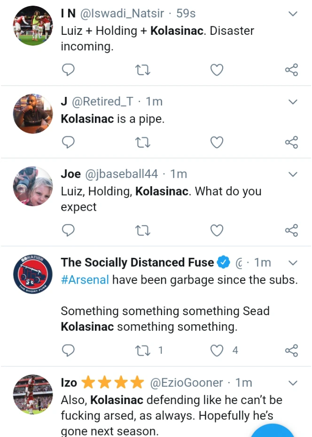Reply to the 'Kolasinac is a pipe' tweet

point(69,142)
